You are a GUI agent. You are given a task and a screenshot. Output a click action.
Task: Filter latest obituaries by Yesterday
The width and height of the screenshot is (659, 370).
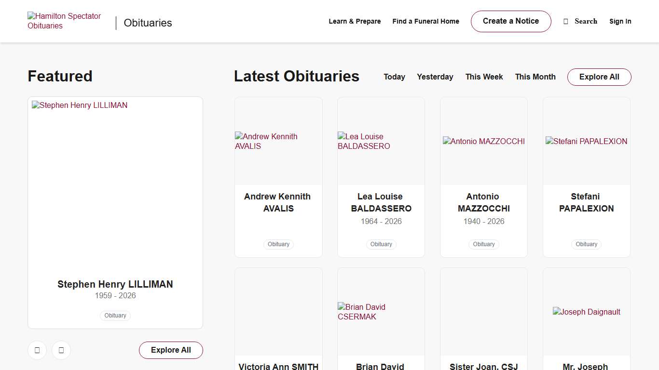[435, 77]
